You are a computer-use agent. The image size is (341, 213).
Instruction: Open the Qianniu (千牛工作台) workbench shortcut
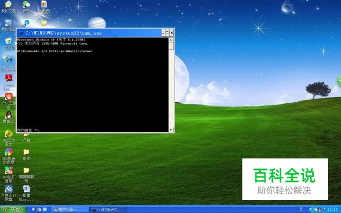8,101
